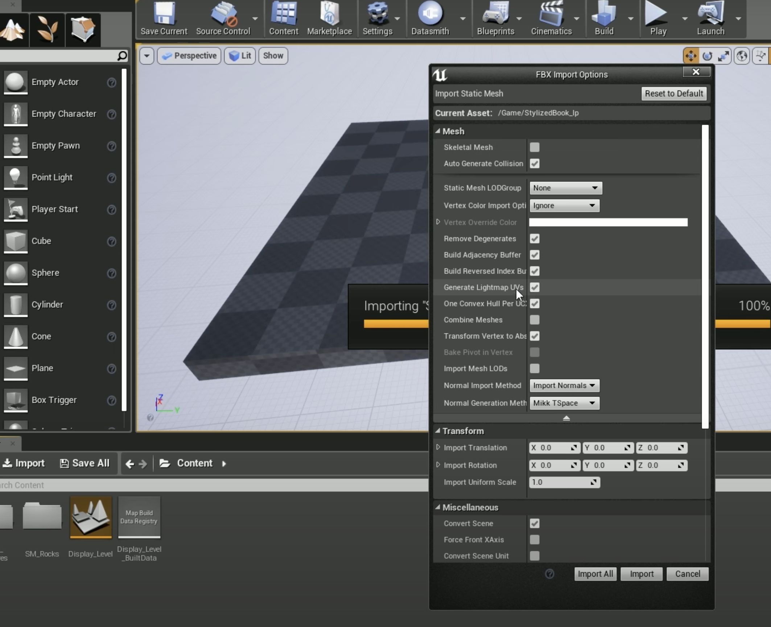
Task: Enable the Skeletal Mesh checkbox
Action: tap(535, 147)
